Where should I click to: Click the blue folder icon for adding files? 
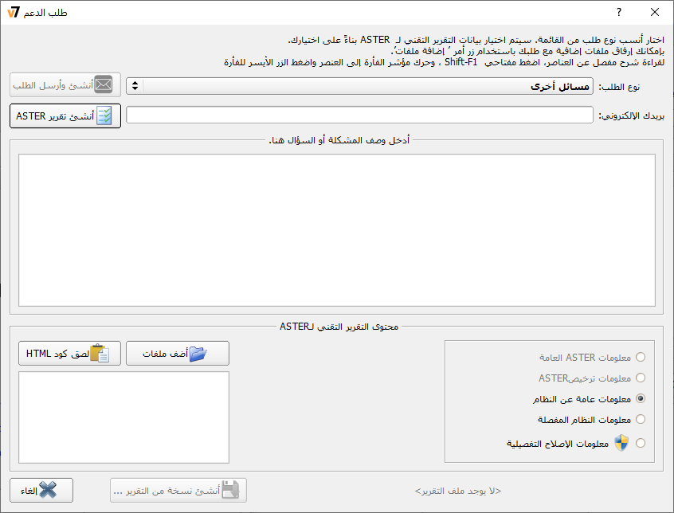click(x=198, y=354)
